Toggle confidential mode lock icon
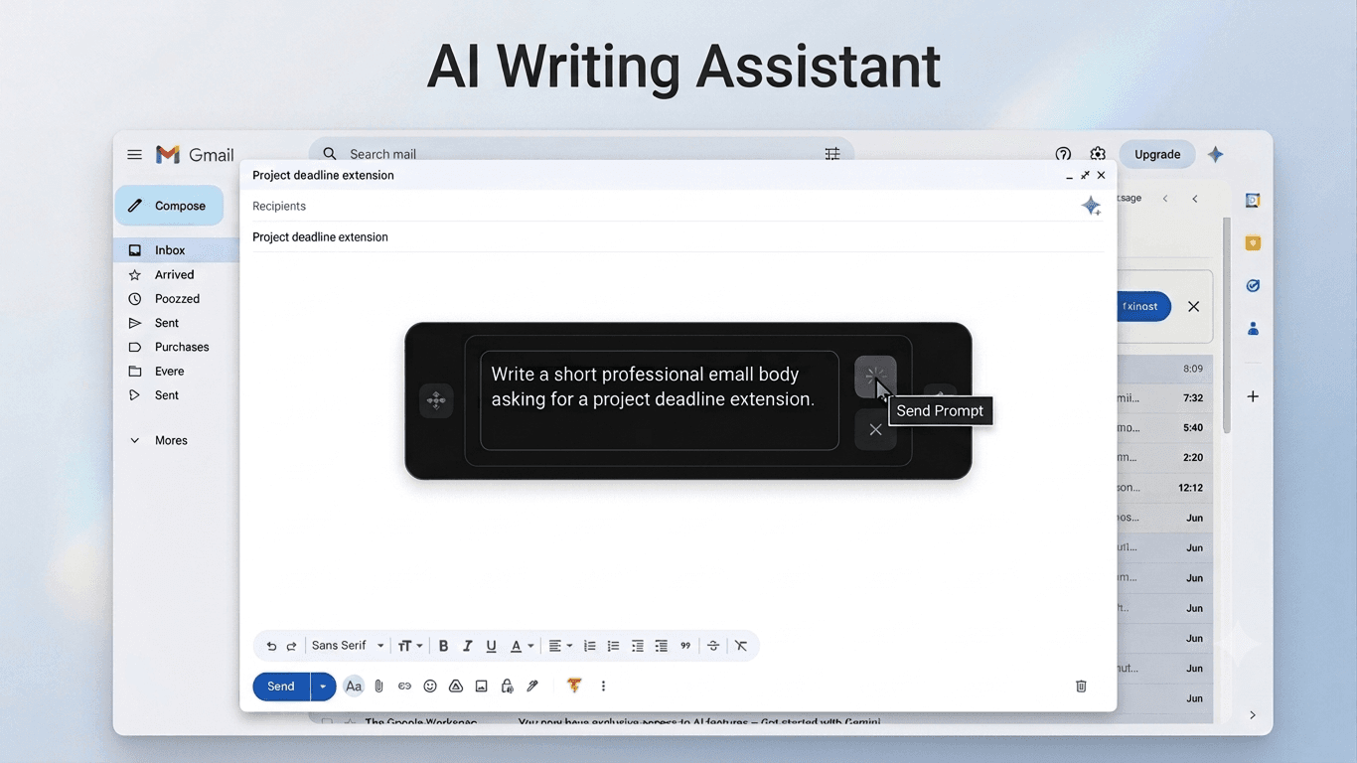This screenshot has width=1357, height=763. pos(507,687)
